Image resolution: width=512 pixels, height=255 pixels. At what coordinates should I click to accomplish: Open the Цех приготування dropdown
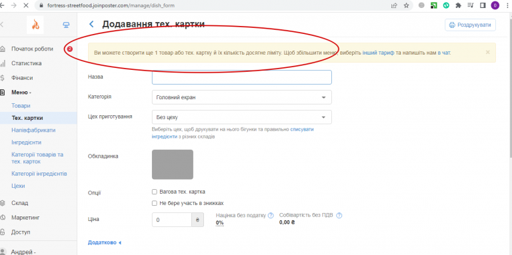pyautogui.click(x=241, y=117)
